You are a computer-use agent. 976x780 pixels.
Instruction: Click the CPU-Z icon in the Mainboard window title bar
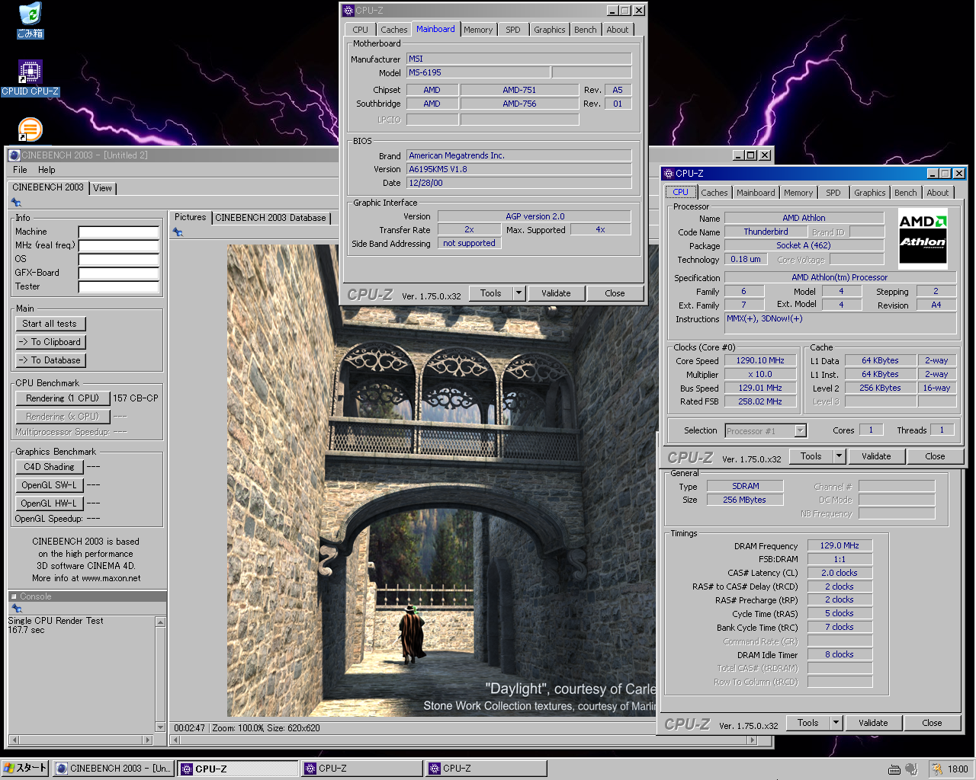tap(348, 11)
